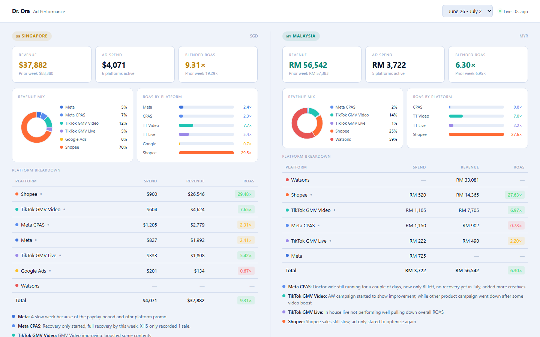540x337 pixels.
Task: Click the Malaysia revenue mix donut chart
Action: [307, 123]
